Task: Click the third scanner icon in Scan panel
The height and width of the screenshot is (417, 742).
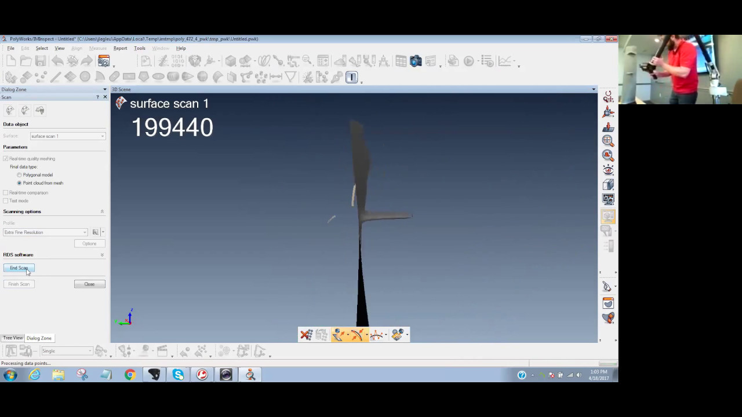Action: tap(39, 110)
